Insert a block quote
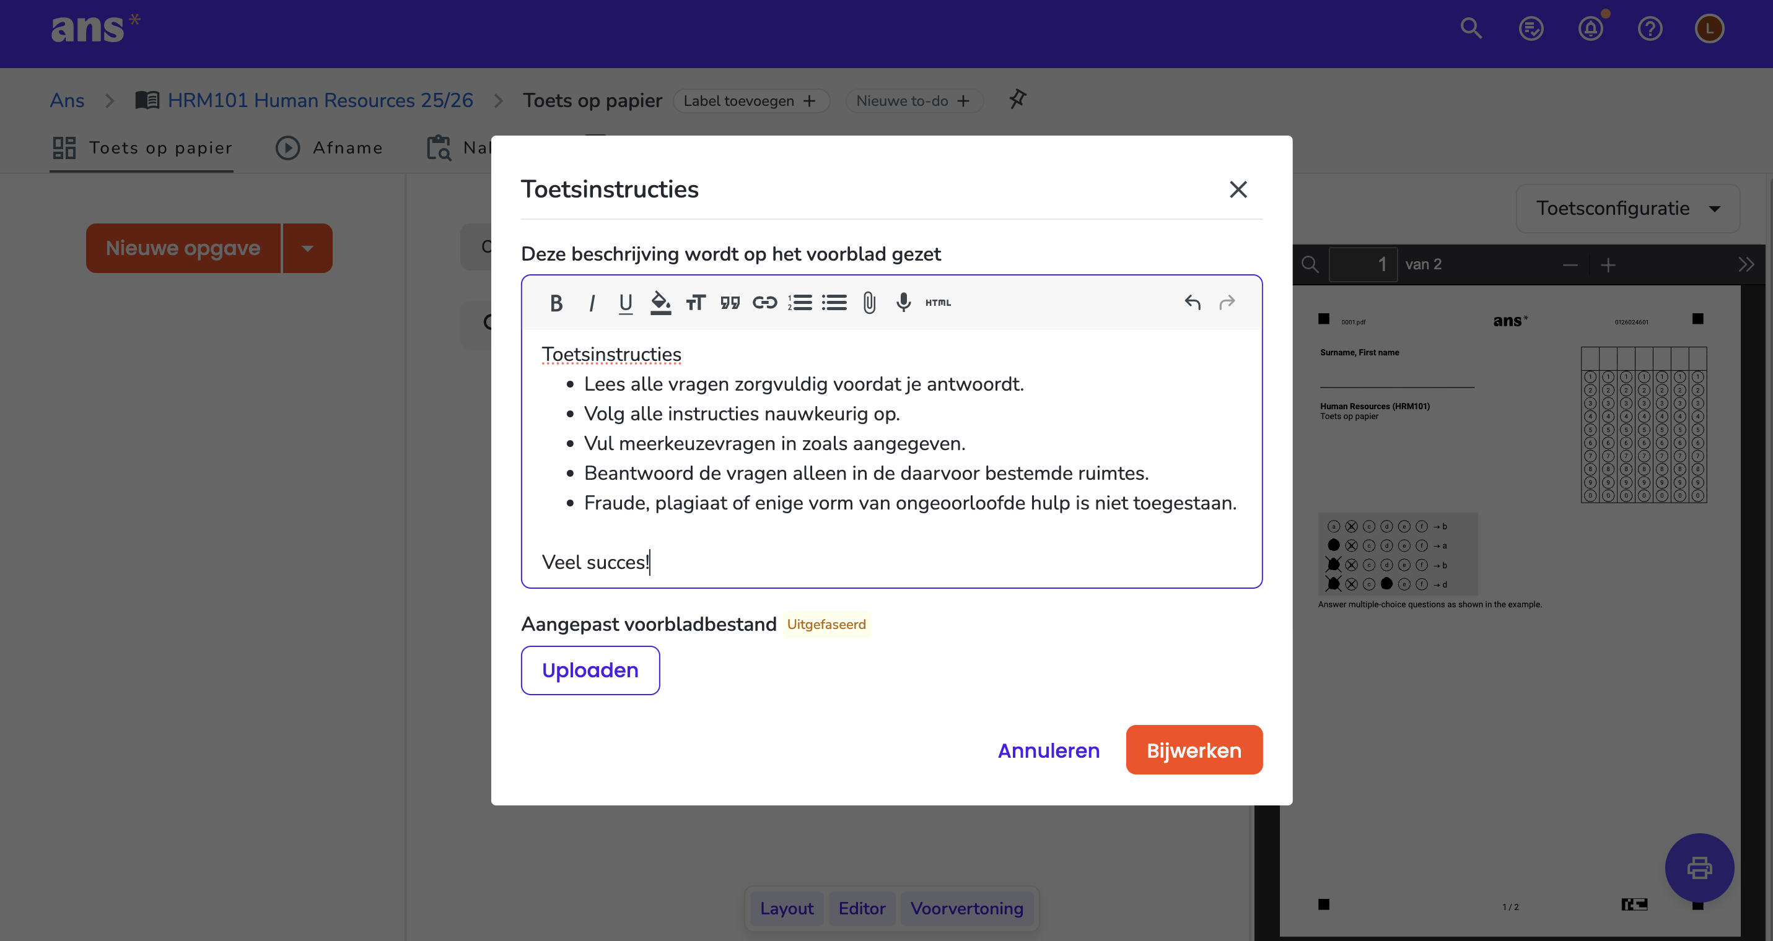The image size is (1773, 941). pos(730,303)
